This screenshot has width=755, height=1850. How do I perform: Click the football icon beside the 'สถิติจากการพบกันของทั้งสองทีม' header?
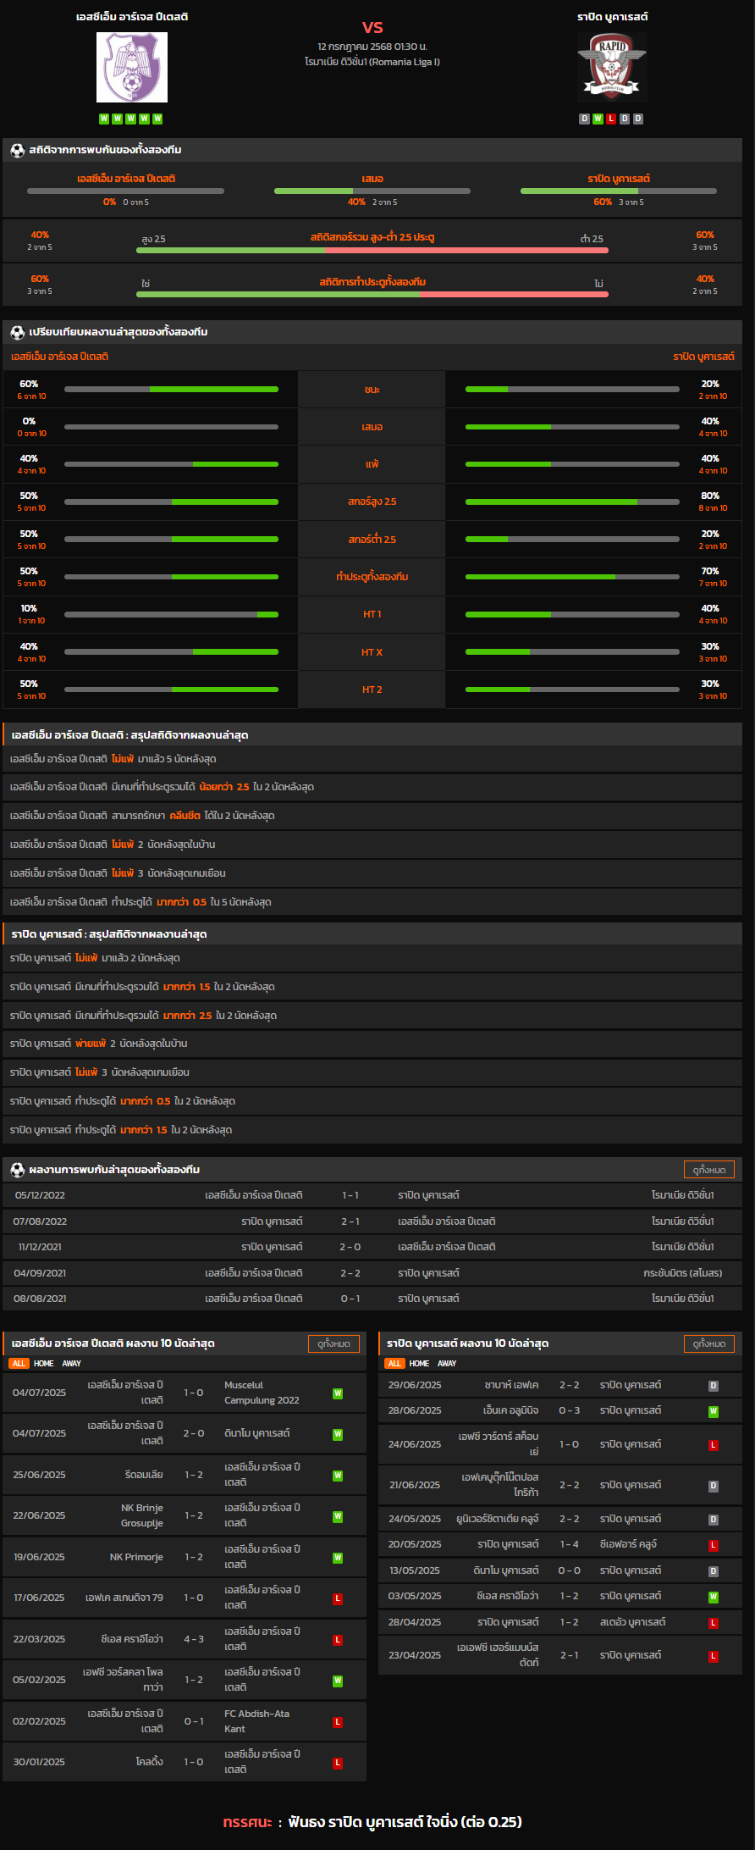click(x=18, y=150)
